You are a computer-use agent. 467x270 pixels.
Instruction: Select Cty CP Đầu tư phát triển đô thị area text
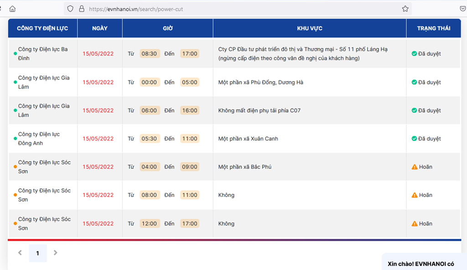tap(303, 54)
